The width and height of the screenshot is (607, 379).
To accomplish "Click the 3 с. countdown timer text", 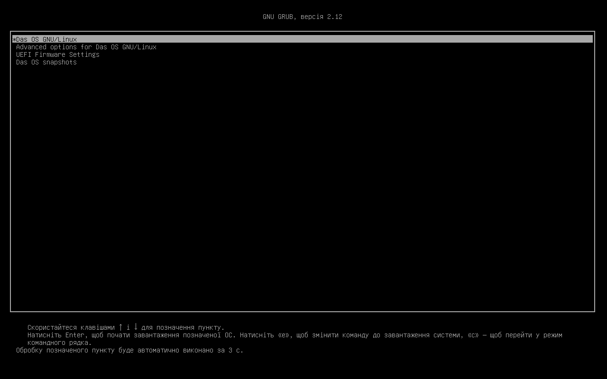I will click(236, 350).
